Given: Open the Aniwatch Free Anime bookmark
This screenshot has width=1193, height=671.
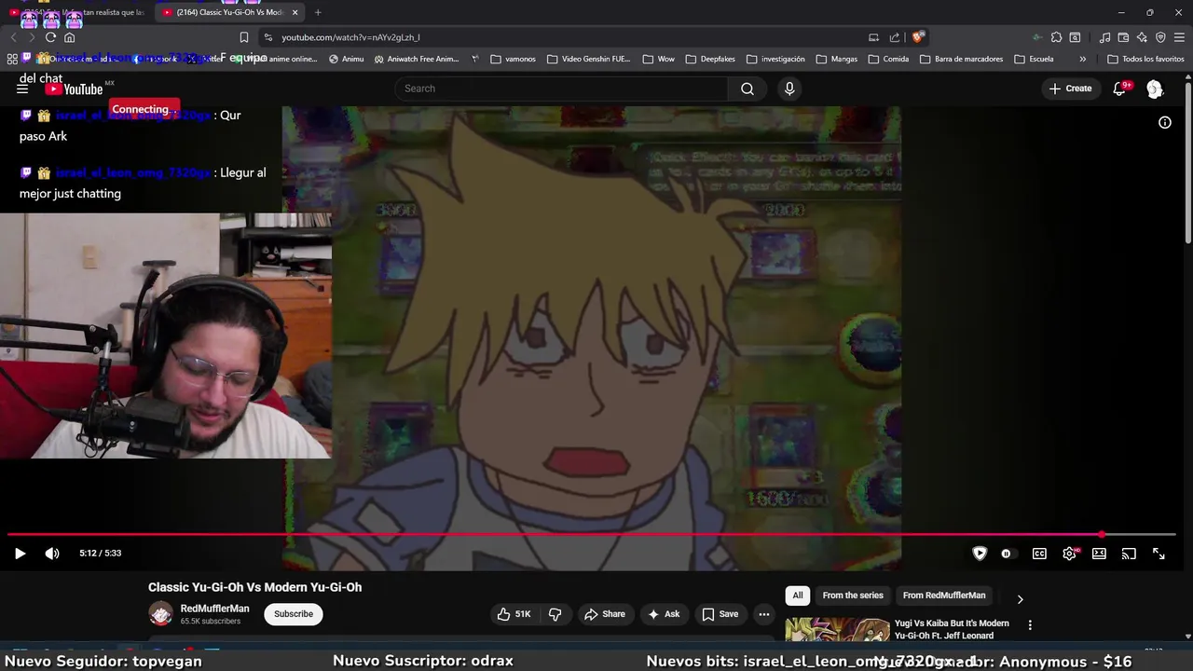Looking at the screenshot, I should point(416,59).
